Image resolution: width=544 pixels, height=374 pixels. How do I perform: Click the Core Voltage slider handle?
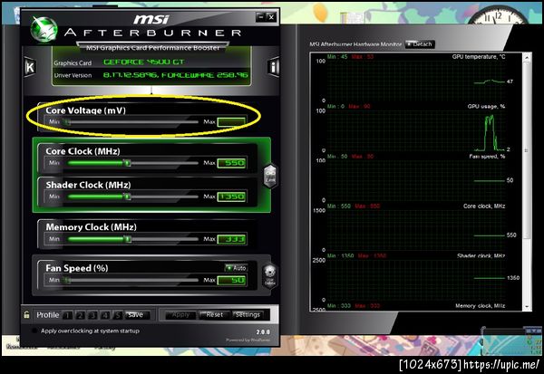pos(67,122)
